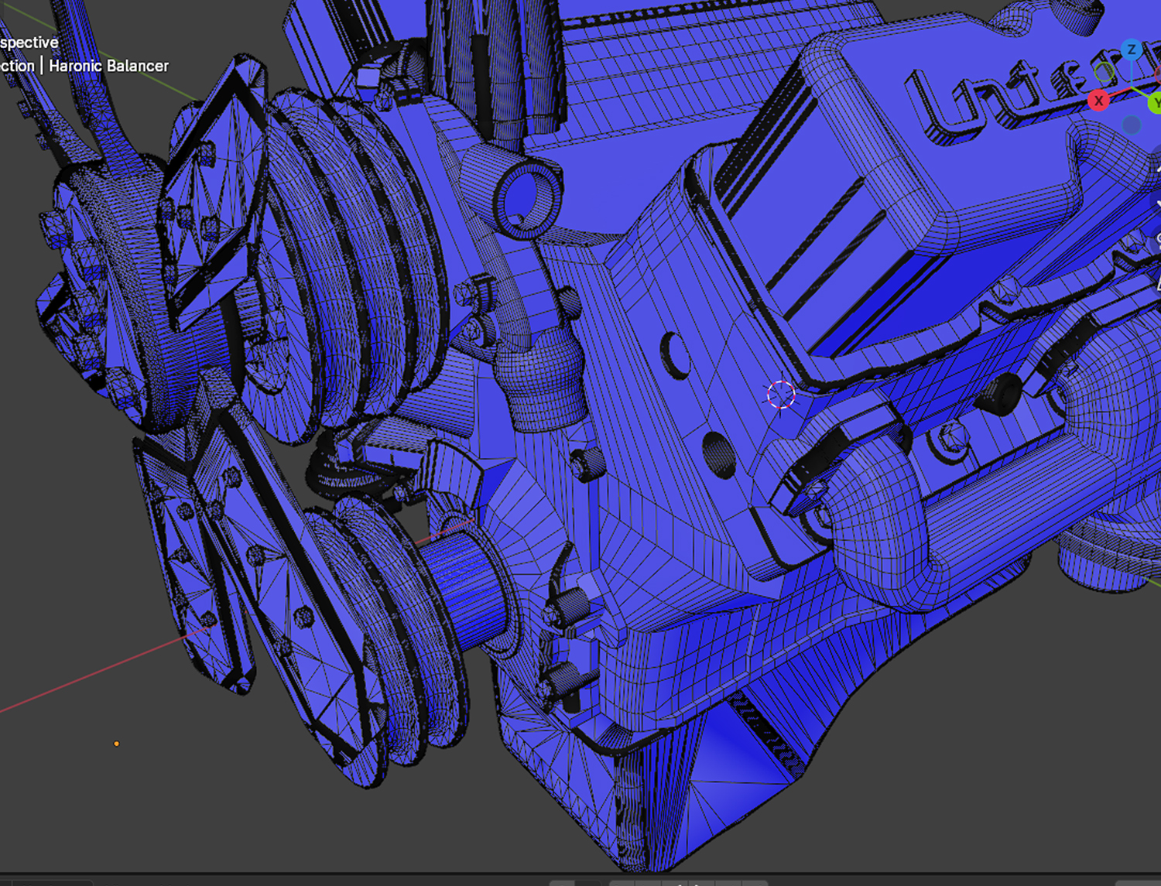Click the User Perspective viewport label
The height and width of the screenshot is (886, 1161).
(x=29, y=43)
